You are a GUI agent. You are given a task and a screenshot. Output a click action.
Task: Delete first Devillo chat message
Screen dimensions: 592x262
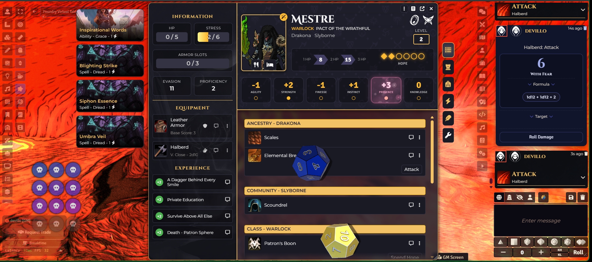[x=585, y=28]
